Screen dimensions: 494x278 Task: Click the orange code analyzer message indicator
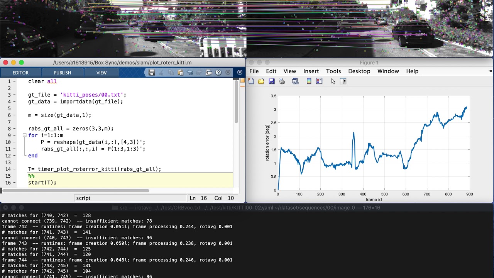coord(242,80)
